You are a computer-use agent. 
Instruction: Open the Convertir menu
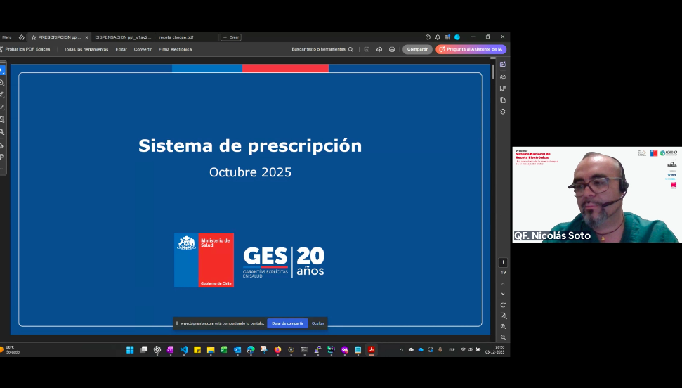click(x=143, y=49)
